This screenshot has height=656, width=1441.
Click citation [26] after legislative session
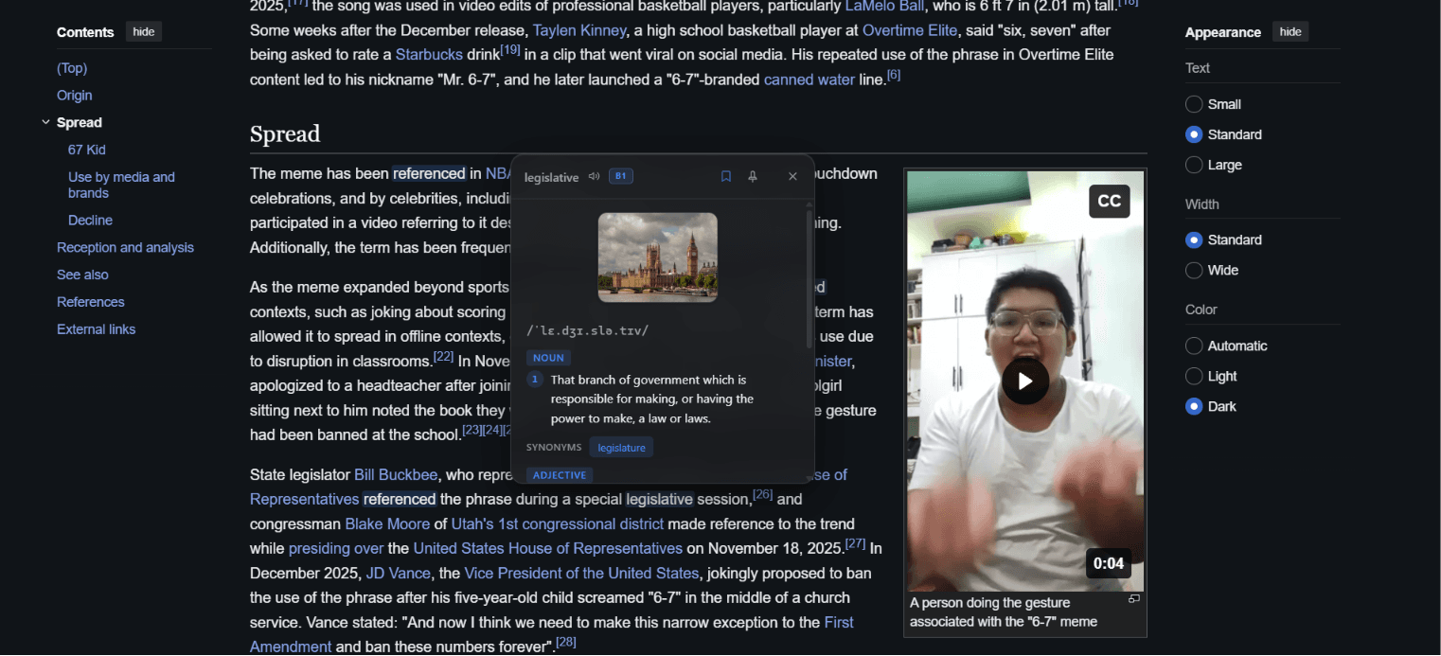(x=763, y=494)
